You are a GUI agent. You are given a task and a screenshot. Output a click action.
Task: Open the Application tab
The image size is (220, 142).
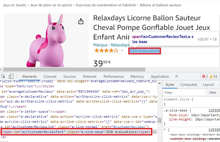click(160, 77)
